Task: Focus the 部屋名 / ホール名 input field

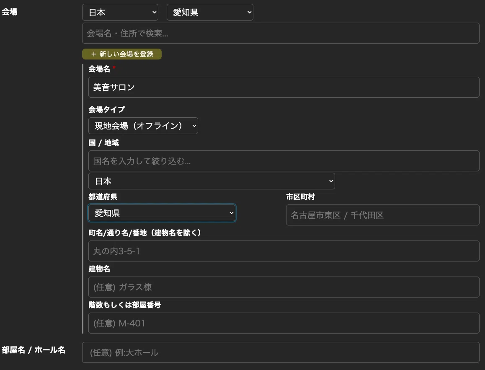Action: click(281, 352)
